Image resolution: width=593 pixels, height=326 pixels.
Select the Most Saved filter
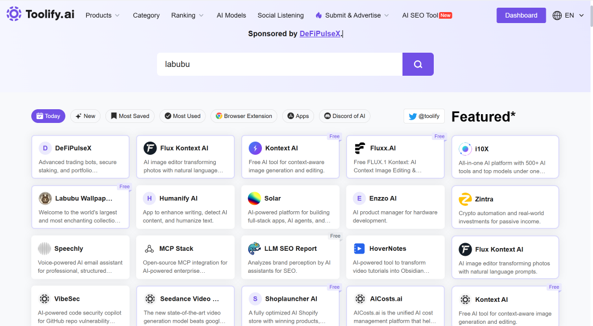click(x=130, y=116)
